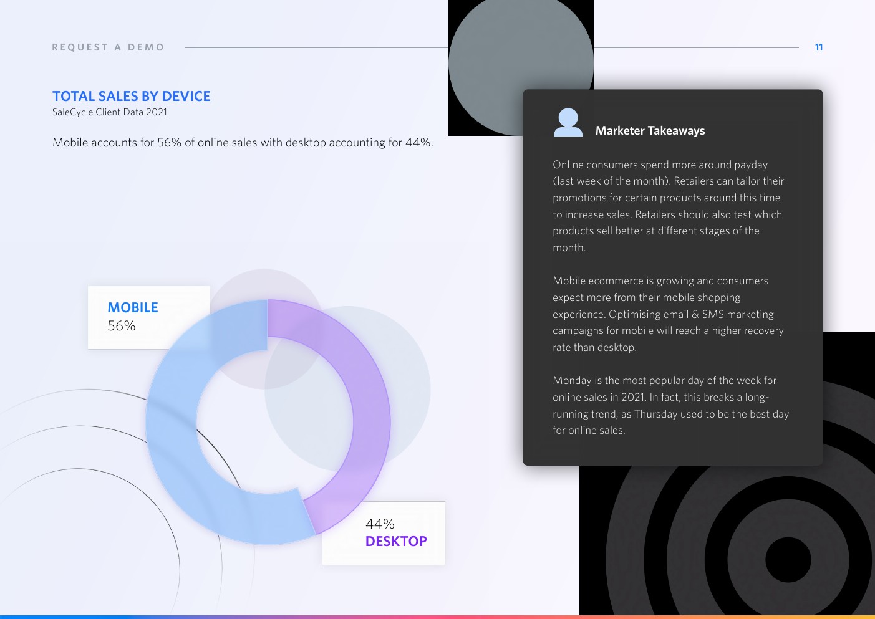
Task: Click the paragraph about mobile ecommerce growing
Action: (x=667, y=314)
